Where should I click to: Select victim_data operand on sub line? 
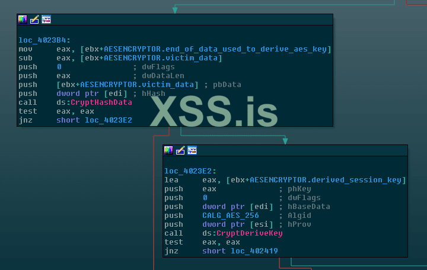pyautogui.click(x=191, y=58)
